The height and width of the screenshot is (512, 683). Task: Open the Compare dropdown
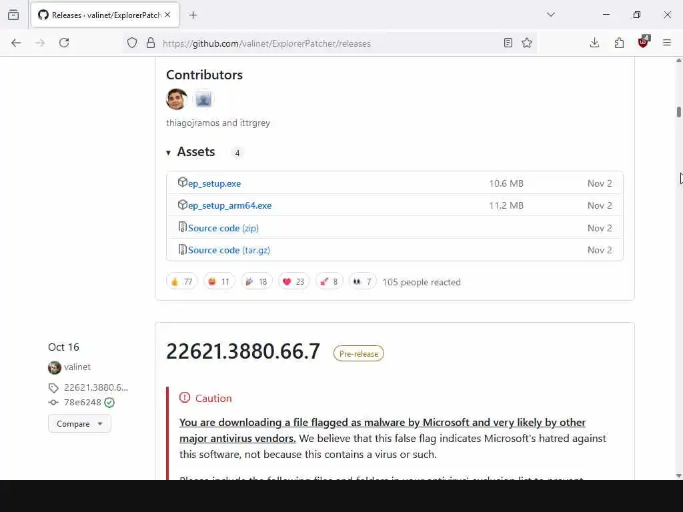[79, 423]
